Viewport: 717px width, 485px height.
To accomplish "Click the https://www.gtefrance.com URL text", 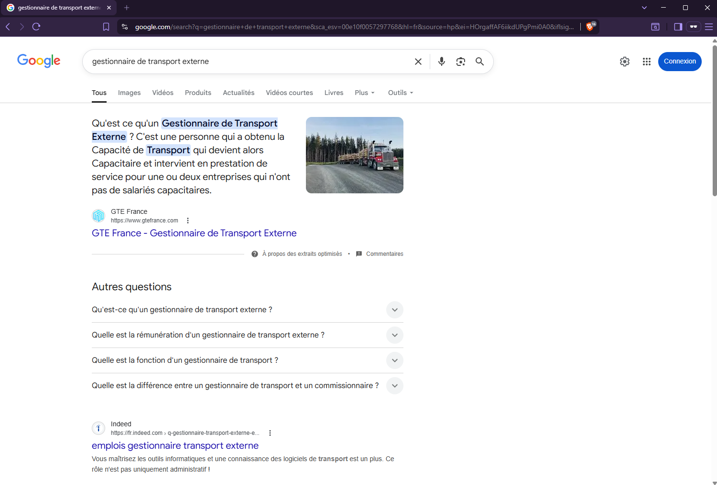I will pos(144,221).
